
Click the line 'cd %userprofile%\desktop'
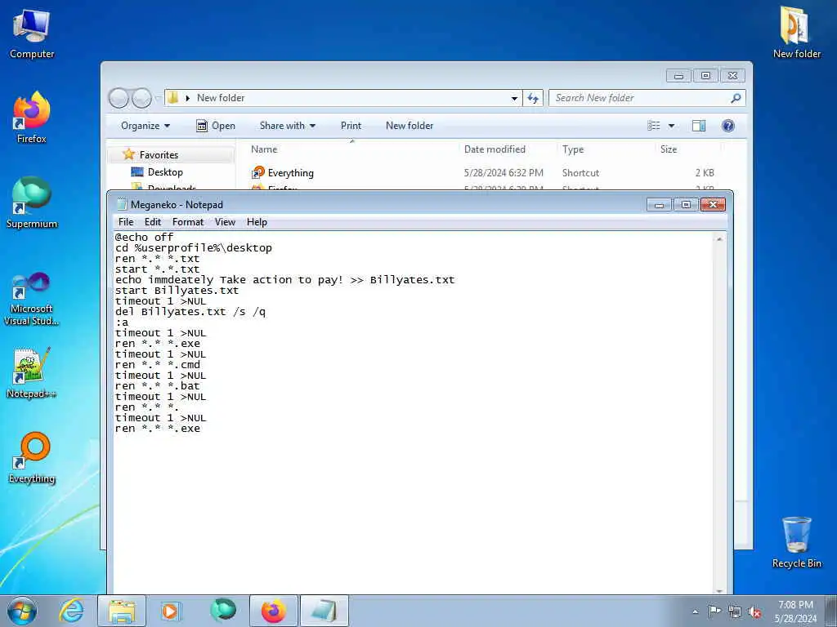click(x=193, y=248)
